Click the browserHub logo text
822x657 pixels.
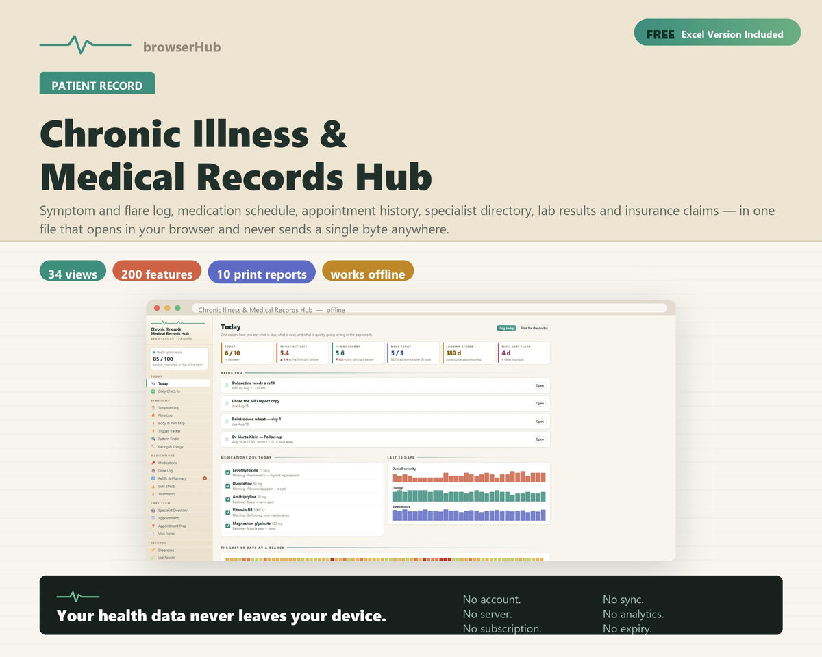[182, 47]
